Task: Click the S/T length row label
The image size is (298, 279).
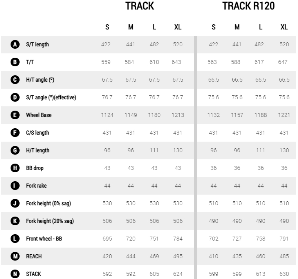Action: 38,44
